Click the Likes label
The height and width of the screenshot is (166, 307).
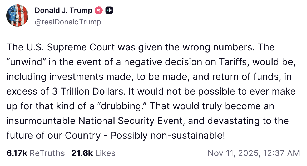coord(105,153)
